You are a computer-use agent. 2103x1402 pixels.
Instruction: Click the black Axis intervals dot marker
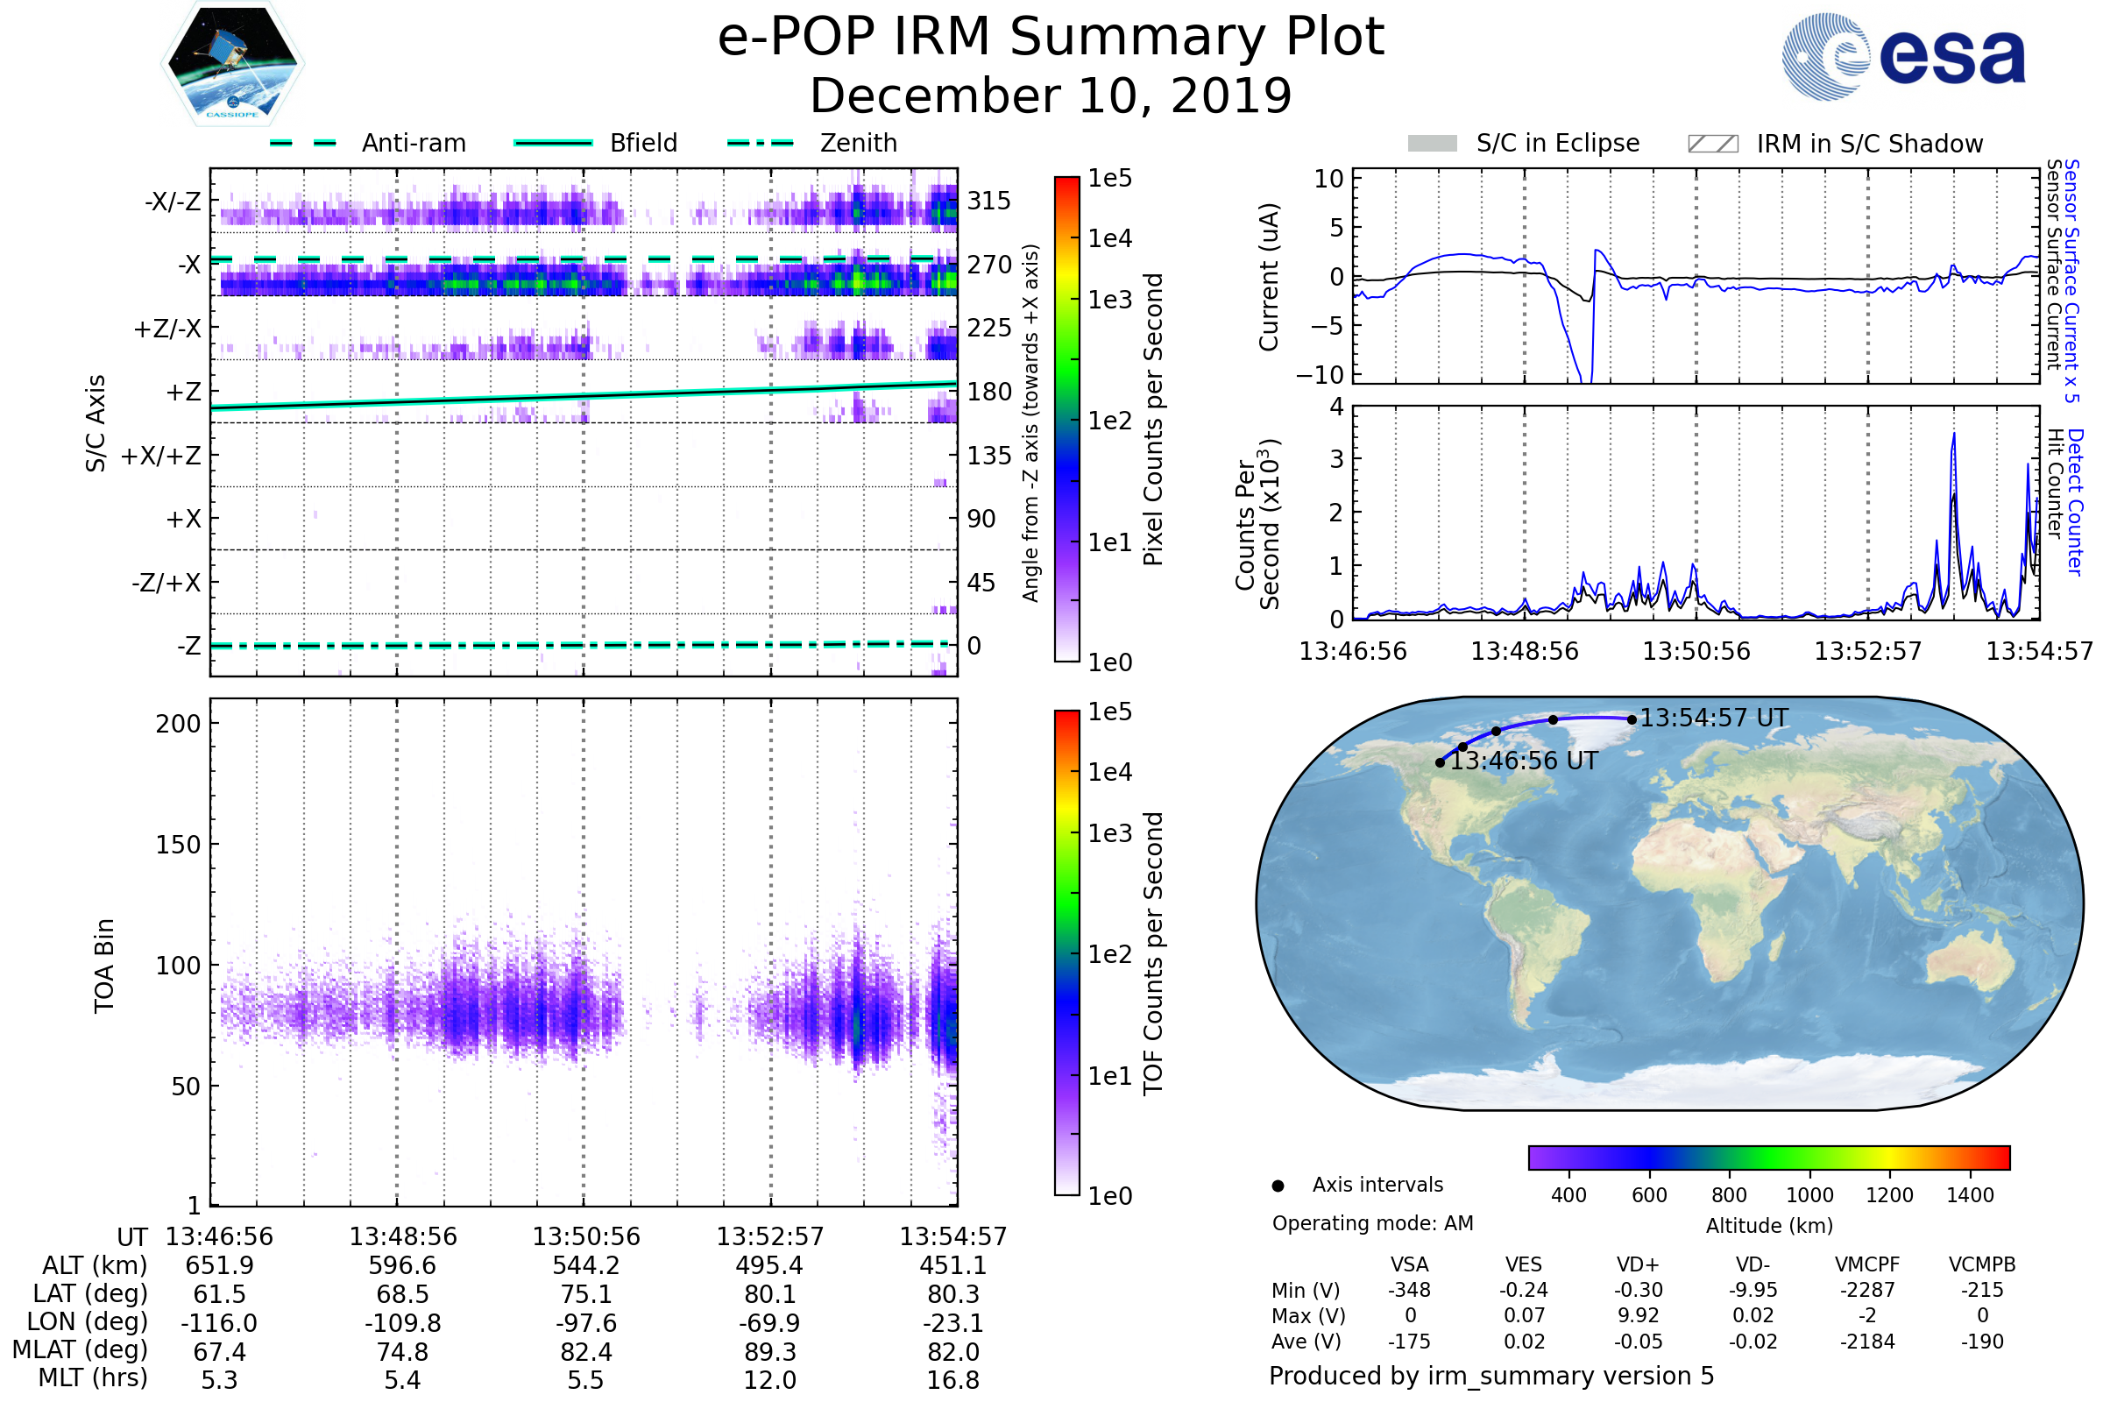tap(1278, 1186)
